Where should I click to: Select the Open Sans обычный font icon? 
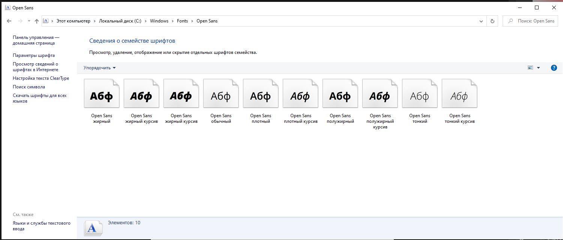[221, 97]
